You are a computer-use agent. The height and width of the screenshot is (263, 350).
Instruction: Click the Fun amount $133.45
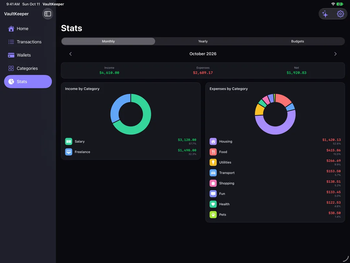(333, 192)
